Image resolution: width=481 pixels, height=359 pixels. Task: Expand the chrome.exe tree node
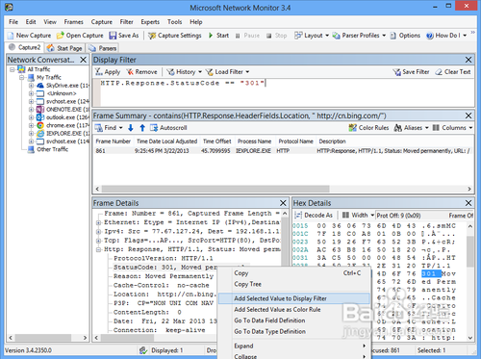coord(31,125)
